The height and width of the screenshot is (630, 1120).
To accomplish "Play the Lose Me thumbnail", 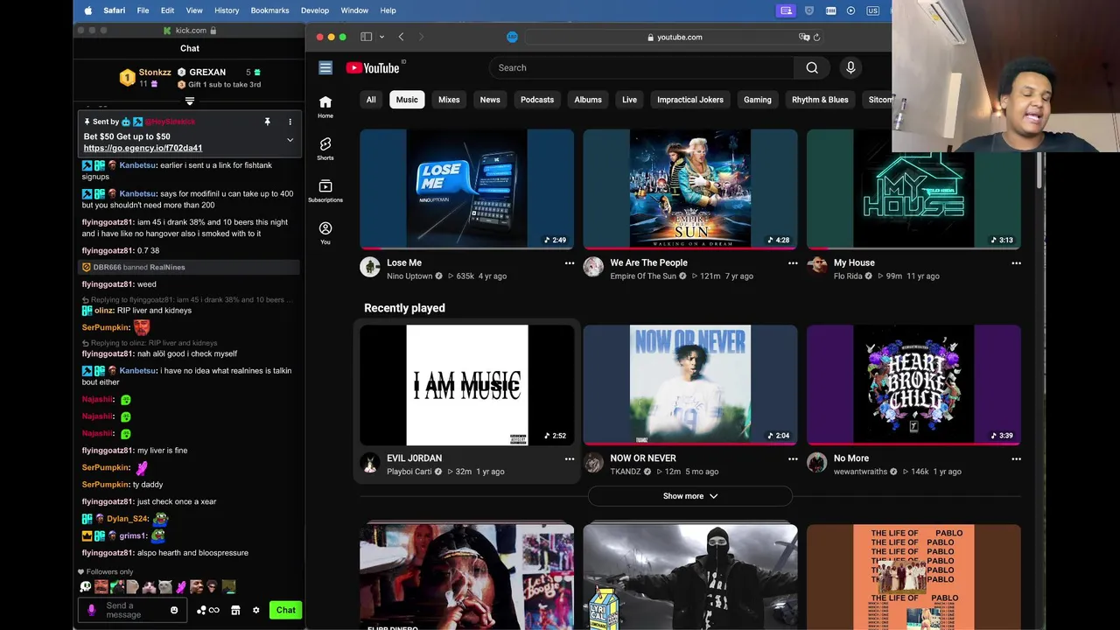I will coord(466,189).
